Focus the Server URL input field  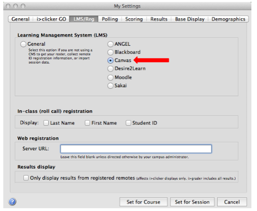click(x=136, y=149)
